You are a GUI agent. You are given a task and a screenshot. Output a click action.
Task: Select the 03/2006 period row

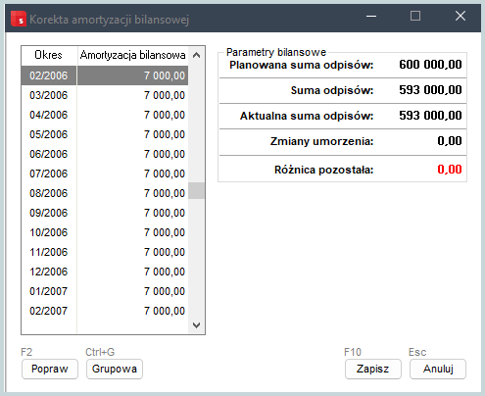[105, 95]
